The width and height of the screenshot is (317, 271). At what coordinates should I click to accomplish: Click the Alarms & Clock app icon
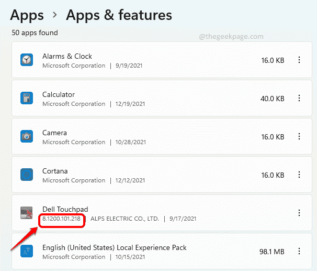pyautogui.click(x=27, y=60)
